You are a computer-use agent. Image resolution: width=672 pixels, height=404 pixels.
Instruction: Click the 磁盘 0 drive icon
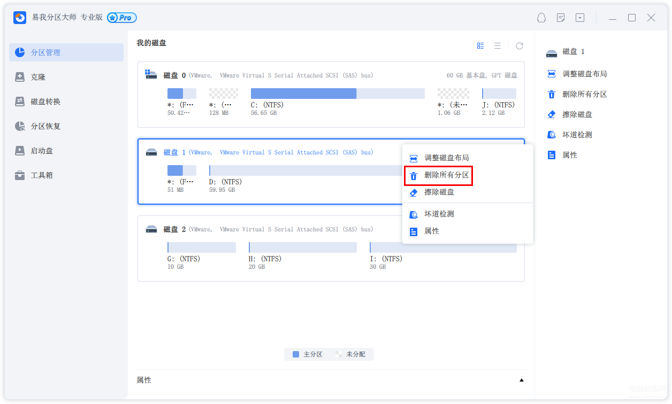[x=151, y=74]
